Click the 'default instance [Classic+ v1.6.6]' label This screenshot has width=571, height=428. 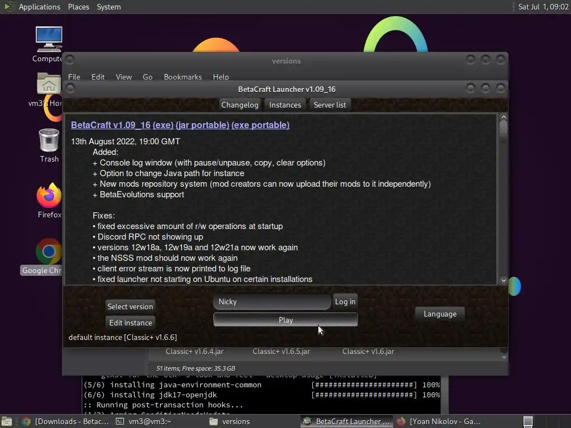(x=123, y=337)
